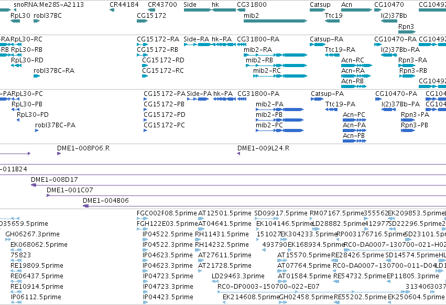446x305 pixels.
Task: Click transcript robl37BC-RA
Action: [54, 71]
